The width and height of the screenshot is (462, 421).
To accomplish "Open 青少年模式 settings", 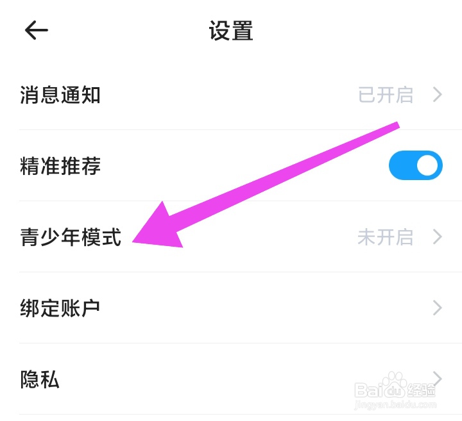I will pos(231,236).
